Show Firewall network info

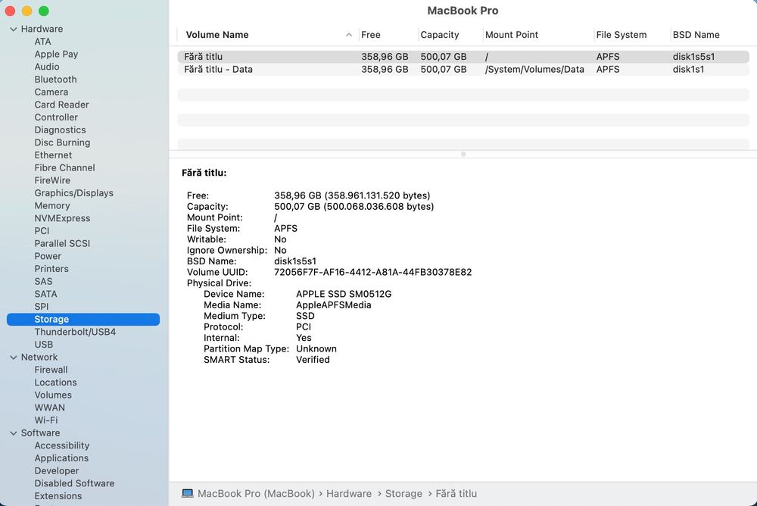[51, 370]
